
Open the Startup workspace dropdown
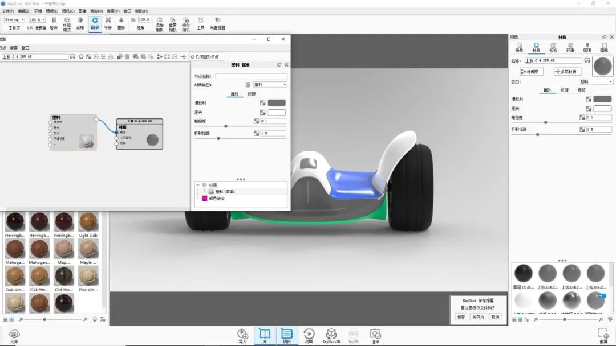coord(14,19)
